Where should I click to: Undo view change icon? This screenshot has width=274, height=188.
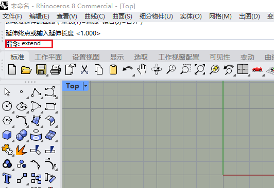tap(229, 69)
